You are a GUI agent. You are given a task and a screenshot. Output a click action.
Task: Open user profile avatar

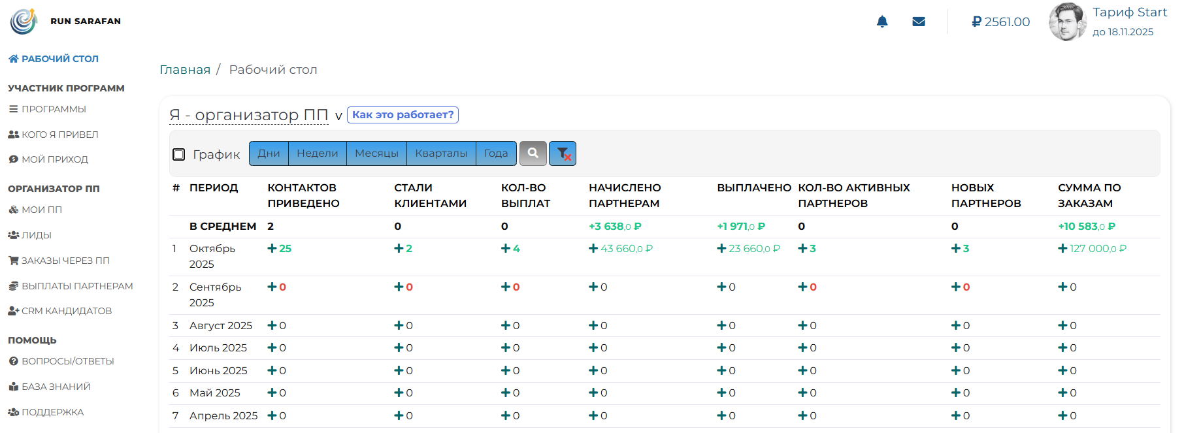click(1066, 22)
